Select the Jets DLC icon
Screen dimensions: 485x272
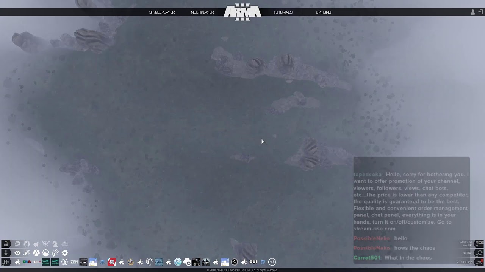[36, 244]
